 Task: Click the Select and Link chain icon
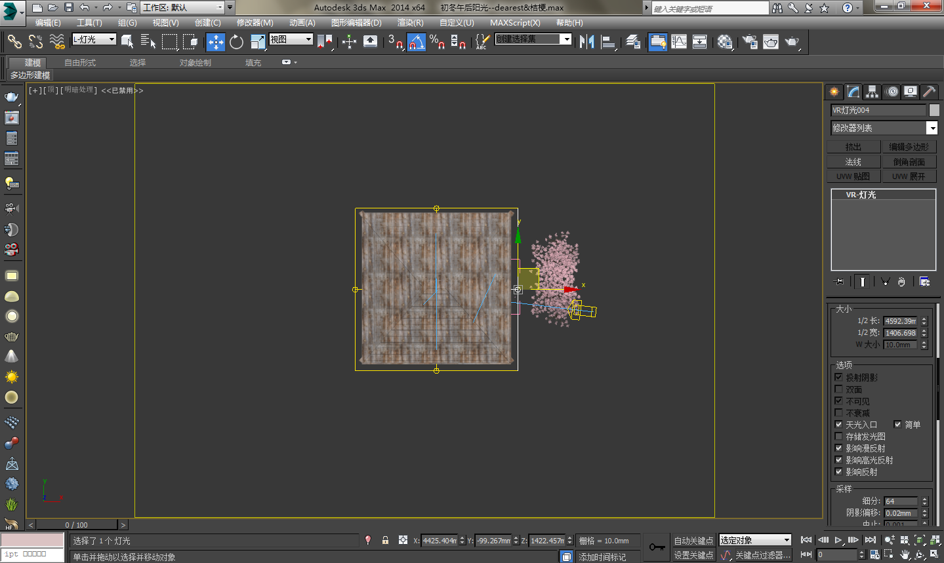point(14,42)
